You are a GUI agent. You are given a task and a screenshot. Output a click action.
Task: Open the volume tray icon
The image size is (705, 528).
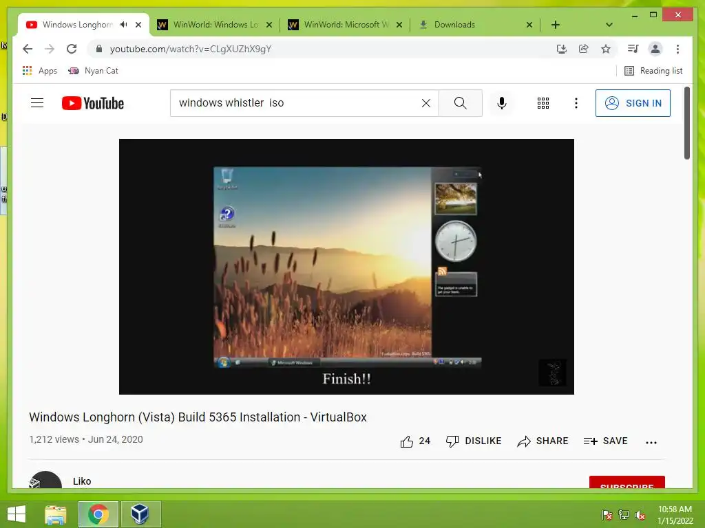pos(640,515)
